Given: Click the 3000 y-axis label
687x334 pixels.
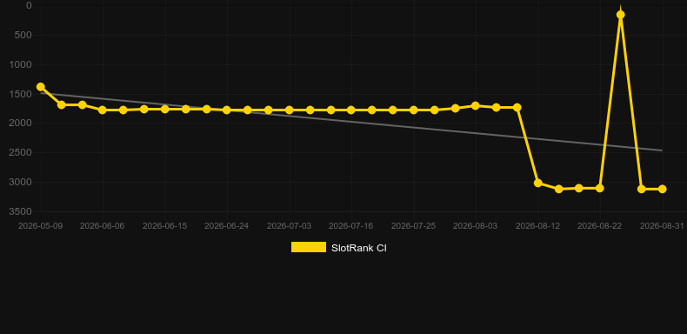Looking at the screenshot, I should [x=21, y=182].
